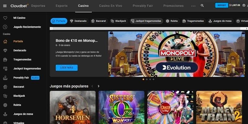Image resolution: width=248 pixels, height=124 pixels.
Task: Click the Provably Fair sidebar icon
Action: click(x=5, y=78)
